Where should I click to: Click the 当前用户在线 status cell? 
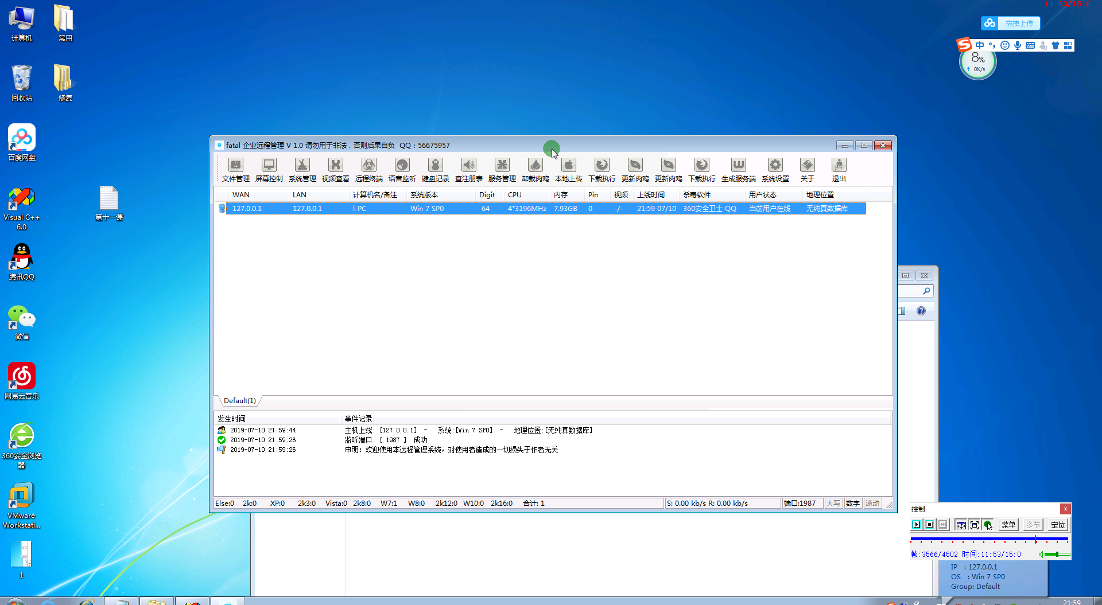770,209
